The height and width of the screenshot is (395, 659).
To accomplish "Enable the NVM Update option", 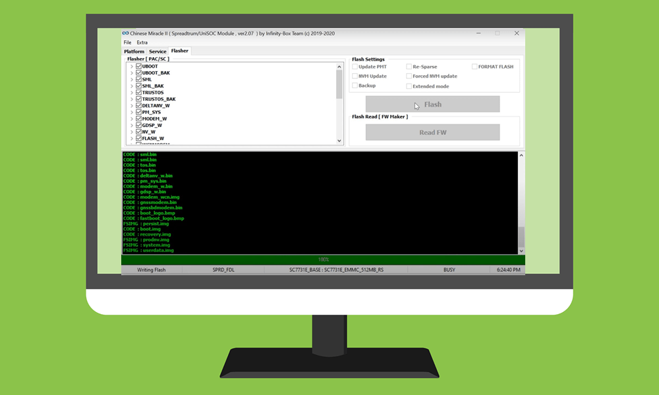I will (355, 76).
